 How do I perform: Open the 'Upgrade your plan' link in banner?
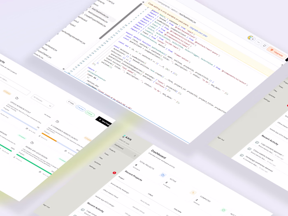tap(199, 32)
